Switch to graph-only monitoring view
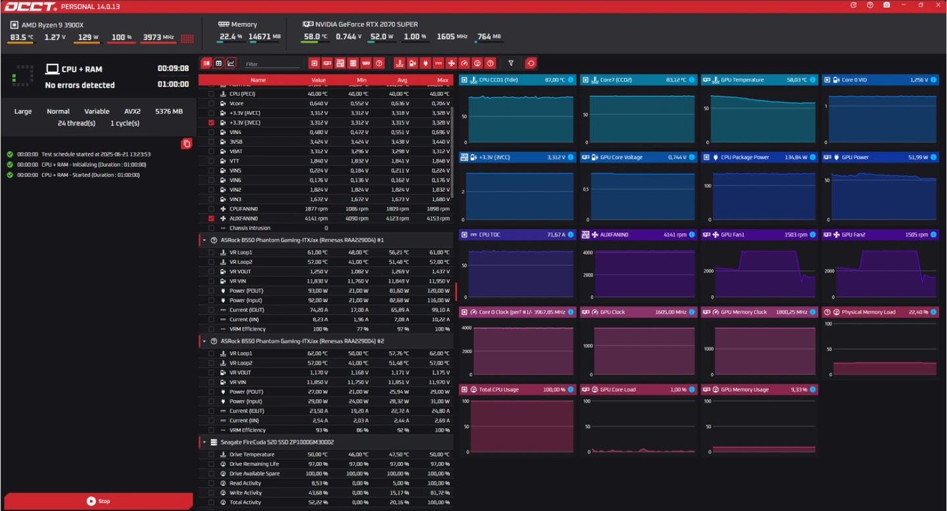The height and width of the screenshot is (511, 947). tap(231, 63)
